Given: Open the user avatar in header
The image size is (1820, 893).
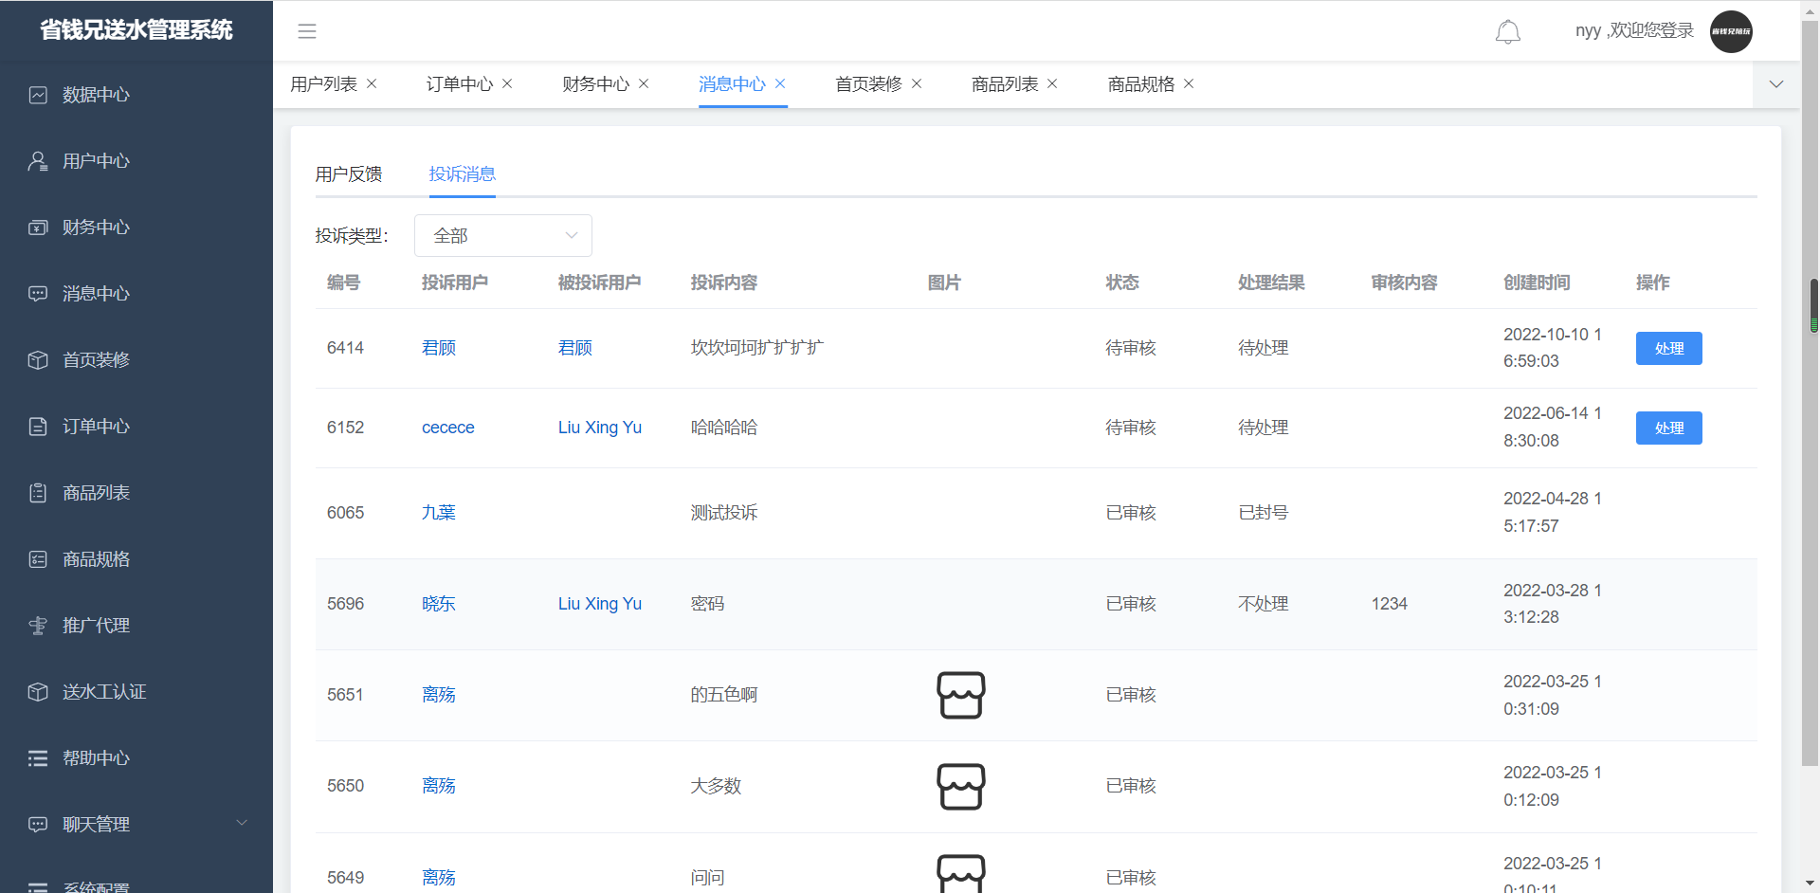Looking at the screenshot, I should point(1730,31).
